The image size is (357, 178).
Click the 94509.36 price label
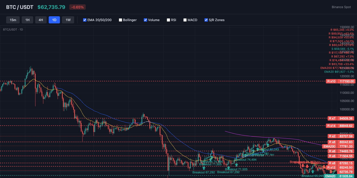click(346, 118)
